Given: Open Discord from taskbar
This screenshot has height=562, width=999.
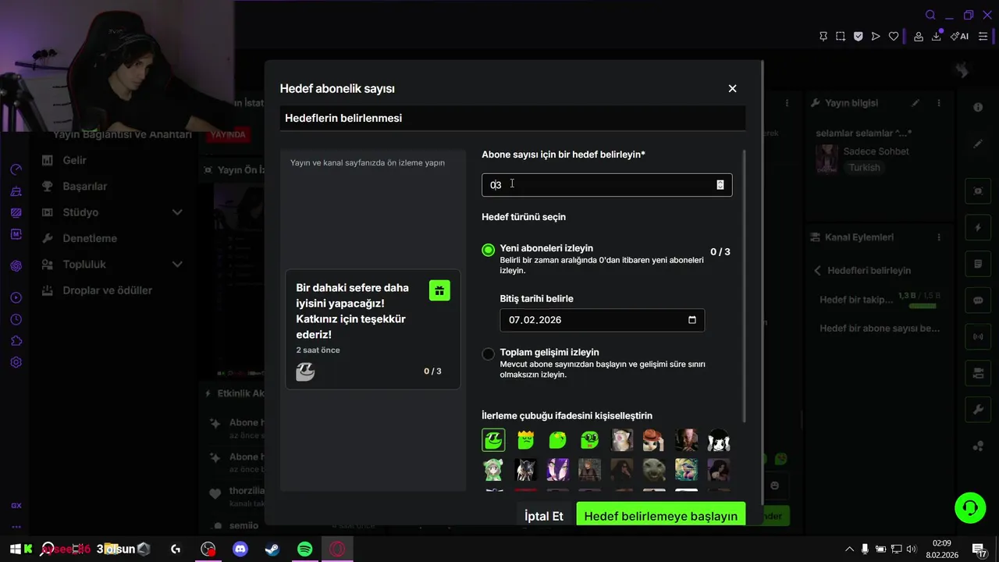Looking at the screenshot, I should coord(240,550).
